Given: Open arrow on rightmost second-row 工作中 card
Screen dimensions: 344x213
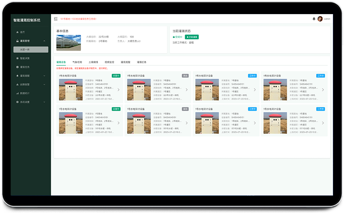Looking at the screenshot, I should pos(323,123).
